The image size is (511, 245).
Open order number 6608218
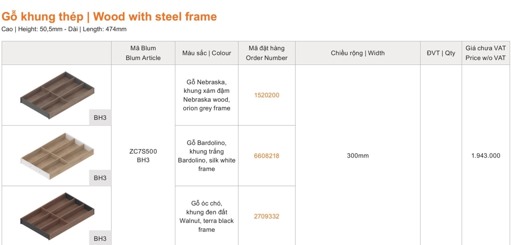pos(267,156)
